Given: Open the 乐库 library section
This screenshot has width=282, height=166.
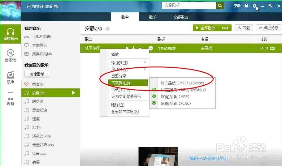Looking at the screenshot, I should 11,78.
